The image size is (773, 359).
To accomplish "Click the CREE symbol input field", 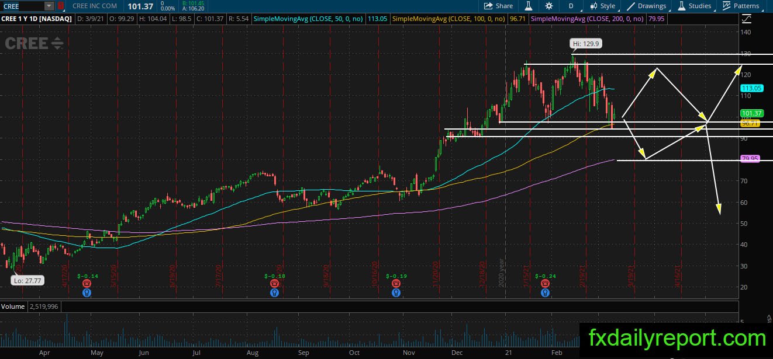I will (22, 6).
